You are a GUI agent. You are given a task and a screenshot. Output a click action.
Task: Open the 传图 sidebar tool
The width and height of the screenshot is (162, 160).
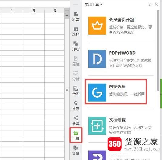(x=76, y=91)
